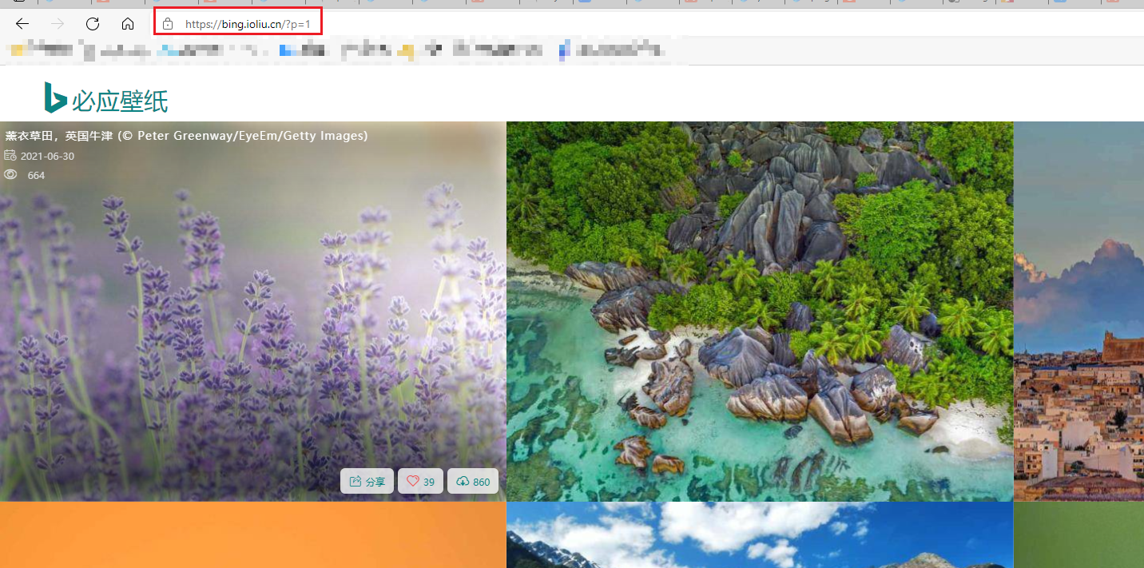
Task: Open the hillside town wallpaper thumbnail
Action: [x=1078, y=312]
